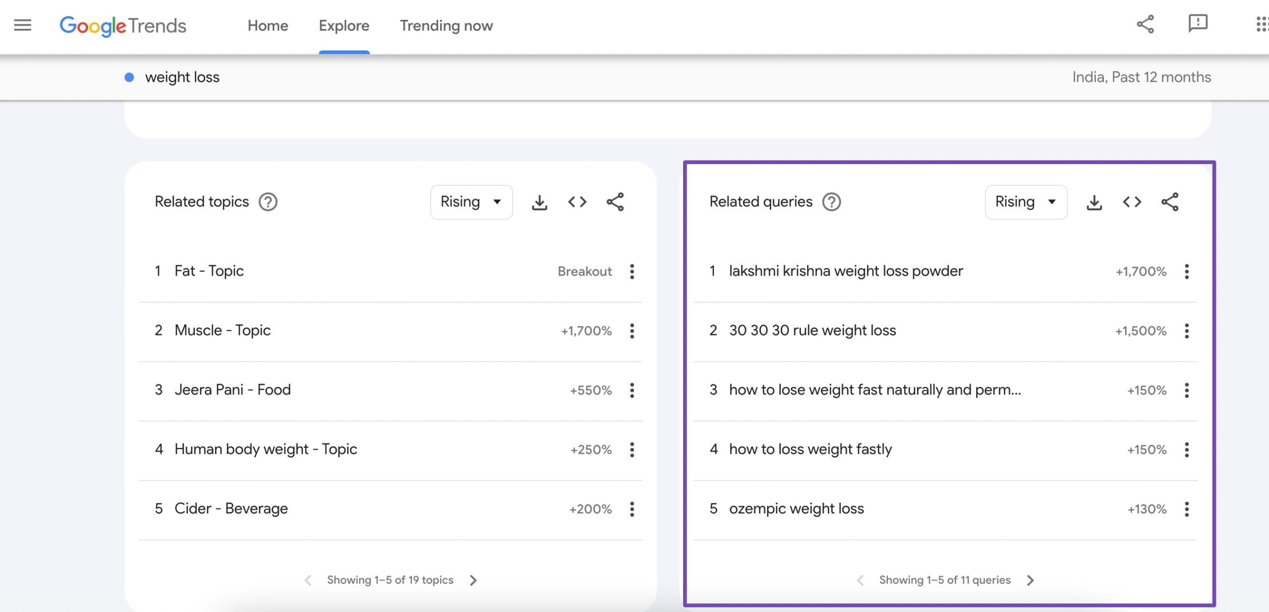1269x612 pixels.
Task: Open more options for Muscle - Topic
Action: [632, 331]
